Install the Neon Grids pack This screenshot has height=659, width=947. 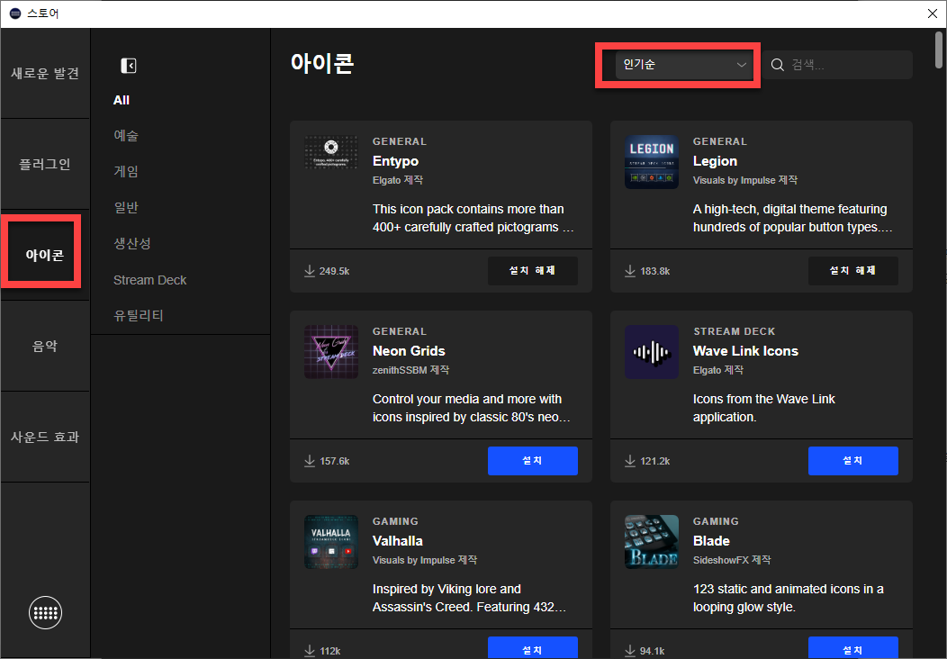pyautogui.click(x=533, y=461)
